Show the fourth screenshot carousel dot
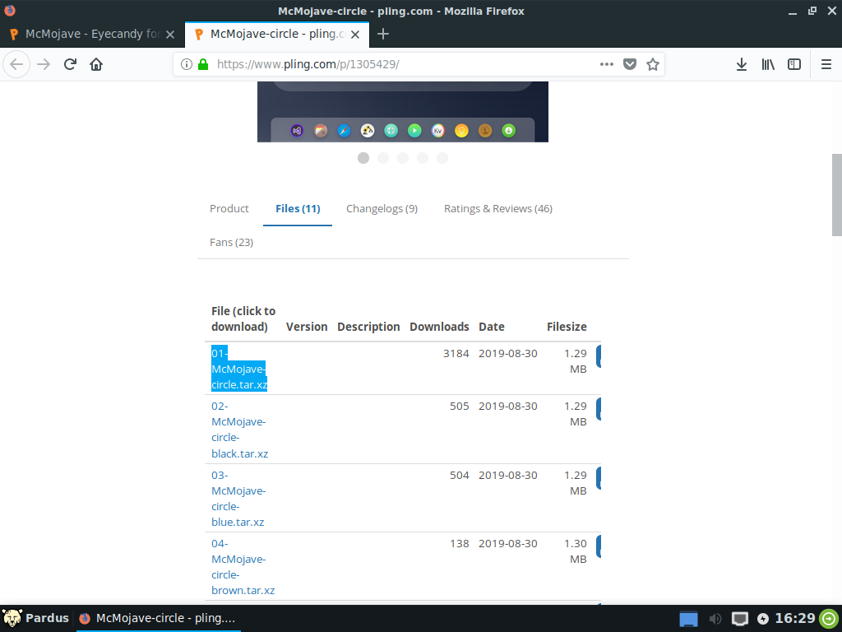Image resolution: width=842 pixels, height=632 pixels. click(x=423, y=158)
